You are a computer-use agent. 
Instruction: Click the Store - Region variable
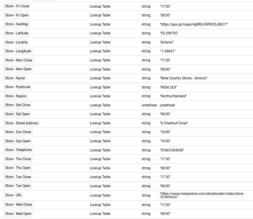(16, 96)
